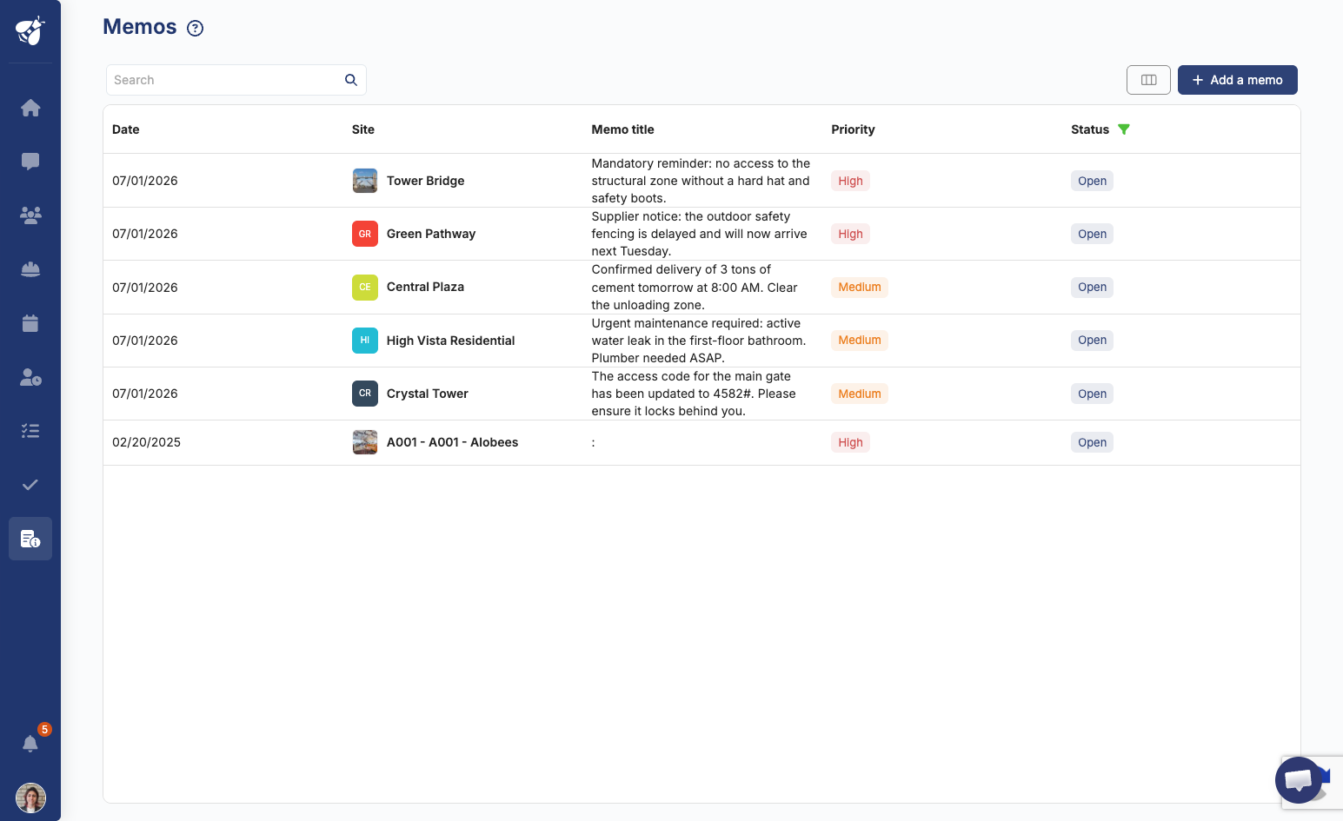Image resolution: width=1343 pixels, height=821 pixels.
Task: Click the A001 Alobees site thumbnail
Action: point(365,442)
